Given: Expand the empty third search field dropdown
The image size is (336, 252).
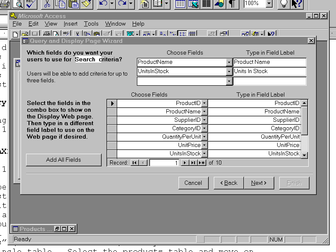Looking at the screenshot, I should coord(229,81).
